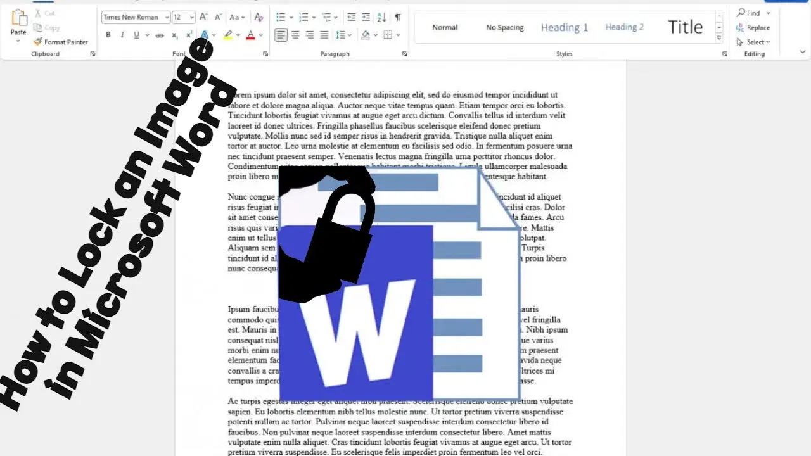The width and height of the screenshot is (811, 456).
Task: Clear all formatting icon
Action: pyautogui.click(x=259, y=17)
